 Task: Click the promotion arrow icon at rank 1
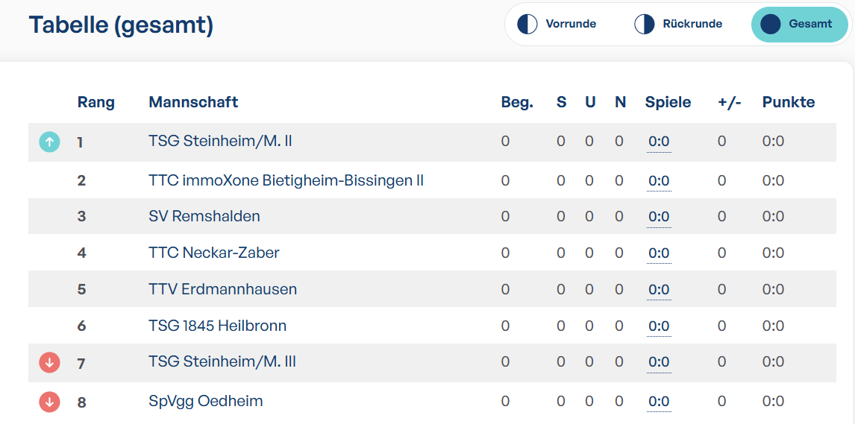(x=50, y=142)
